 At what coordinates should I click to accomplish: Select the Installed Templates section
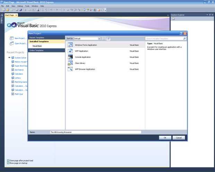(46, 41)
